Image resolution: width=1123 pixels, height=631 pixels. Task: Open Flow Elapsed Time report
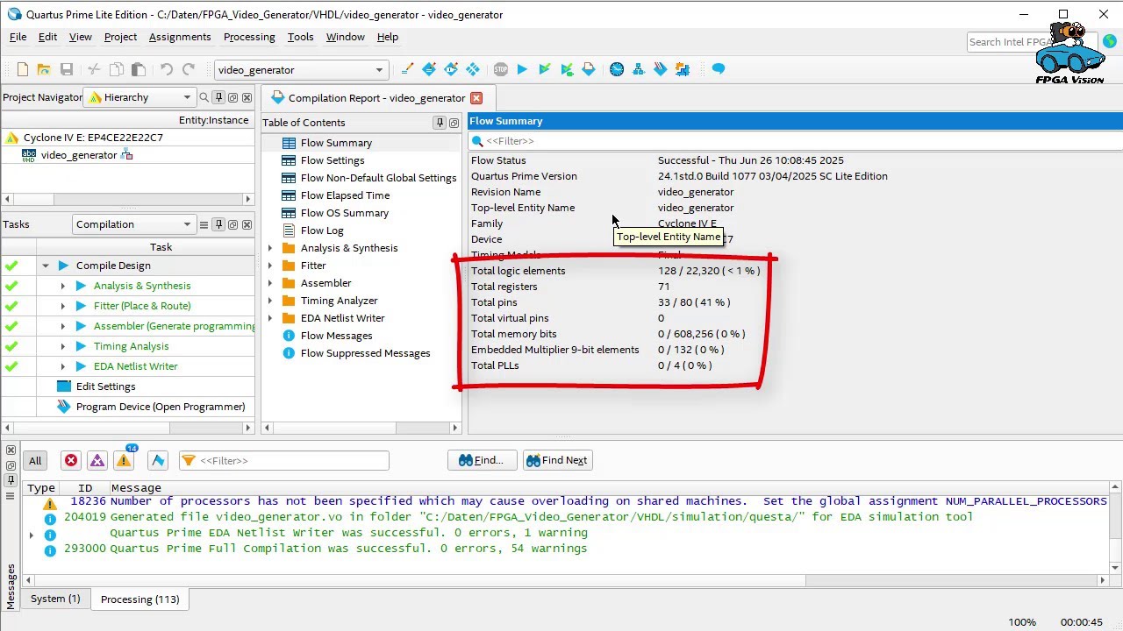(x=345, y=195)
